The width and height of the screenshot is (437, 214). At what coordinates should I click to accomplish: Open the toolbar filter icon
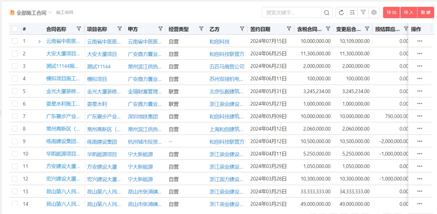point(363,13)
